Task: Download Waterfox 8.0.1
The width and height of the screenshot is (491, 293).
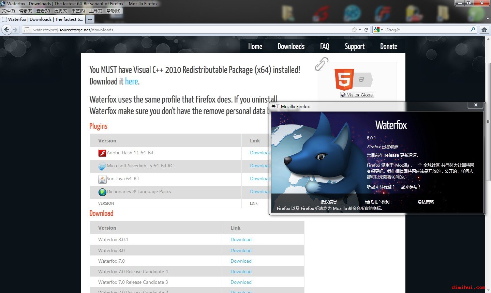Action: click(241, 240)
